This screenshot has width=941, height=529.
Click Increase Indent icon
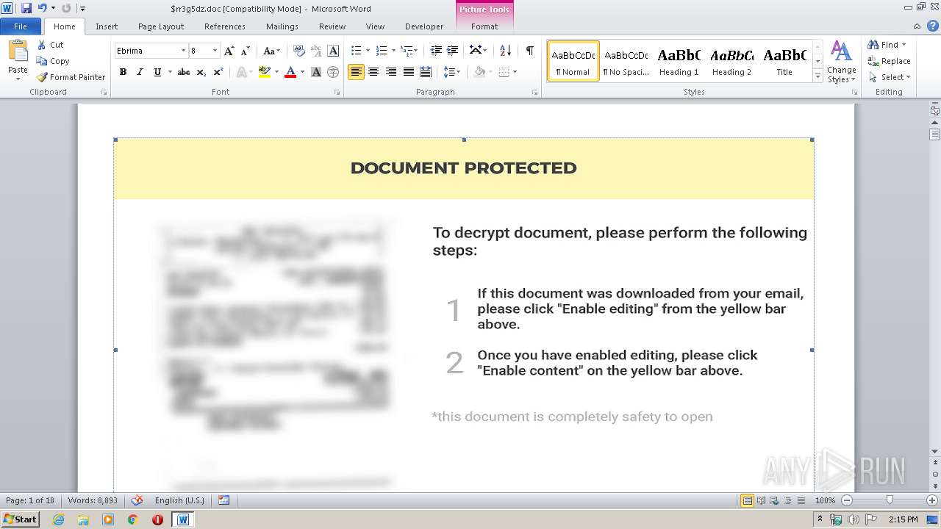point(453,51)
